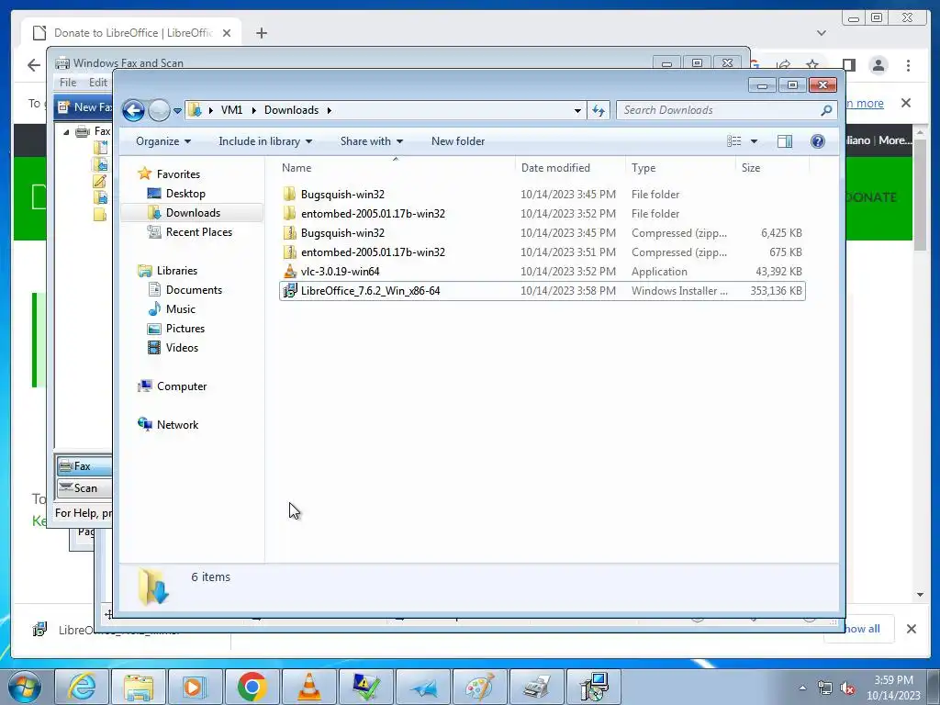Open the Pictures library
The image size is (940, 705).
pos(185,329)
